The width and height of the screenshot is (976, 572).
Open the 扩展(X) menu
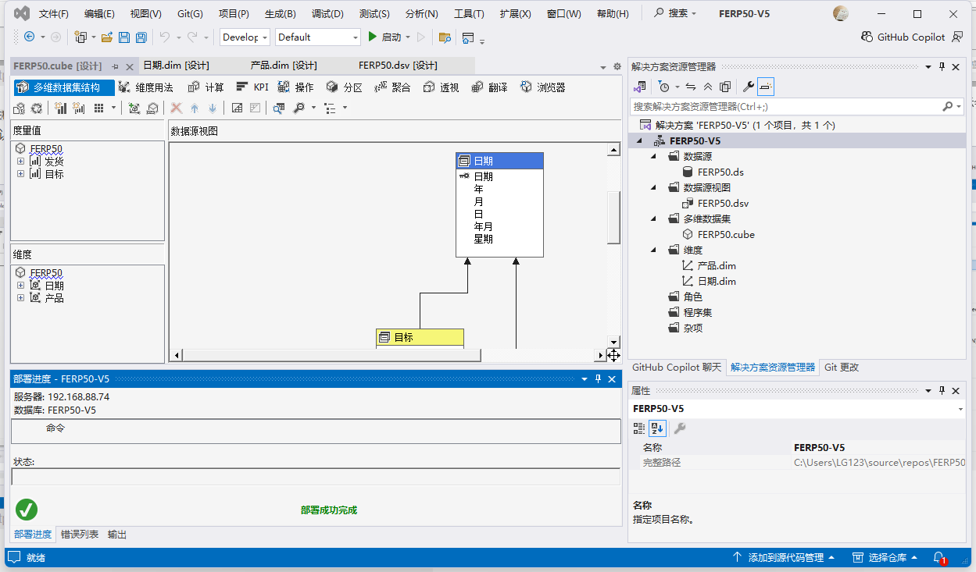[516, 14]
